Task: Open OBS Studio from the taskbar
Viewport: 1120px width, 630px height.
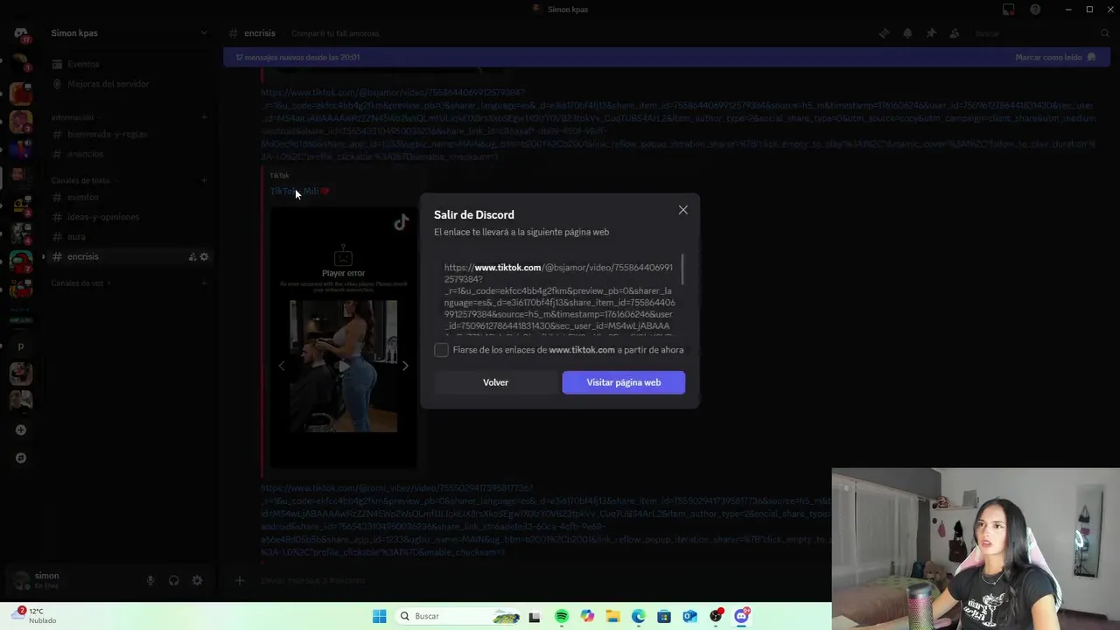Action: tap(716, 616)
